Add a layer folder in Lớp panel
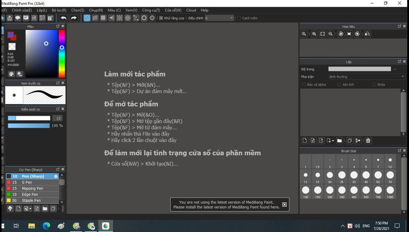The width and height of the screenshot is (409, 232). coord(340,141)
